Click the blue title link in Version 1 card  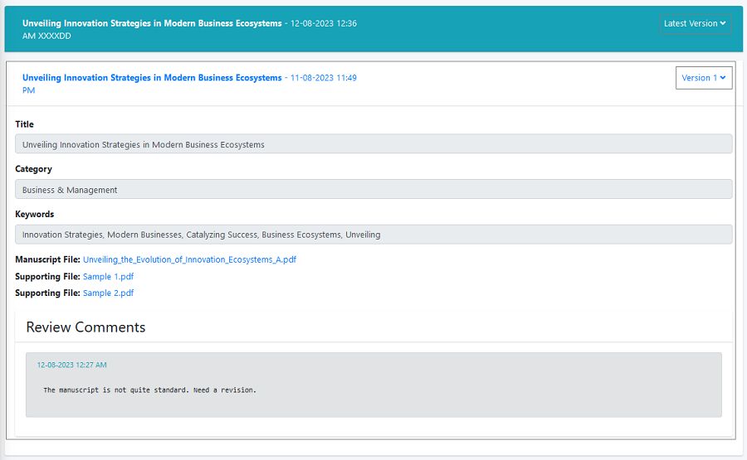[x=152, y=78]
